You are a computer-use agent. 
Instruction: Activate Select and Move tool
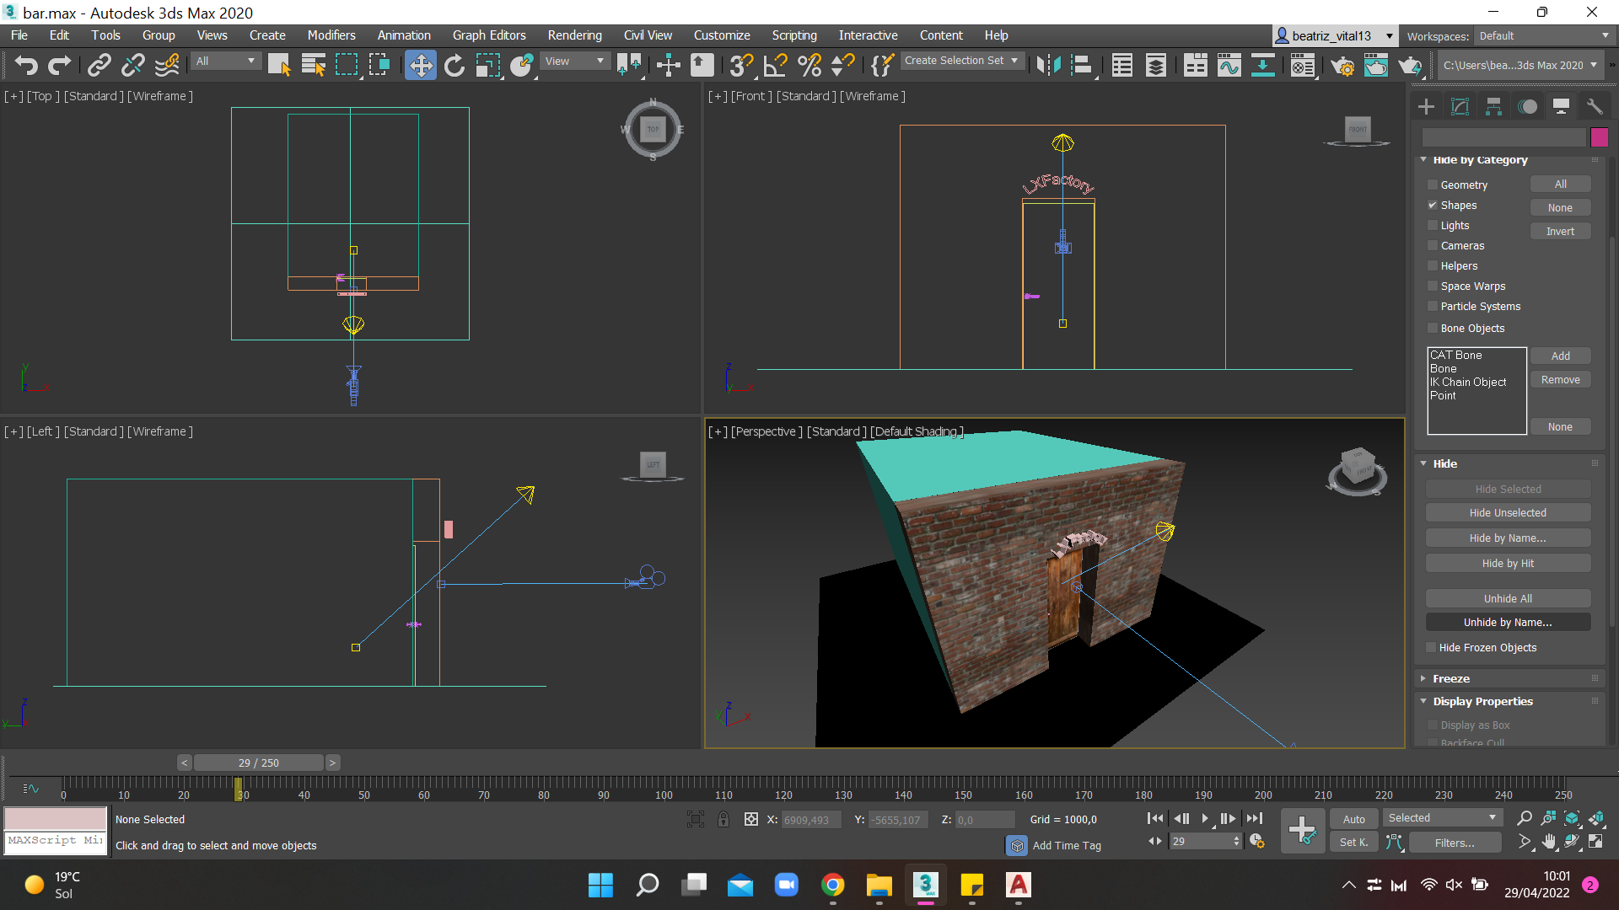(x=420, y=65)
